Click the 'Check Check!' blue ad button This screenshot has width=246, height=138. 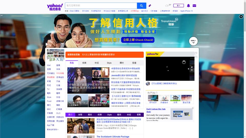138,40
